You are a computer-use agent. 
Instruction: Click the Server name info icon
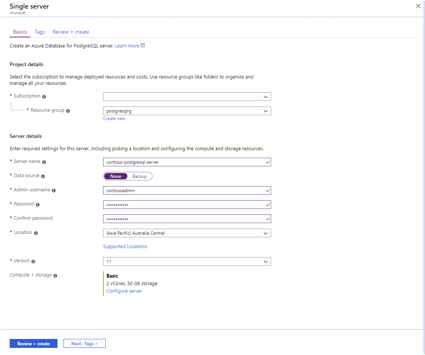coord(44,162)
